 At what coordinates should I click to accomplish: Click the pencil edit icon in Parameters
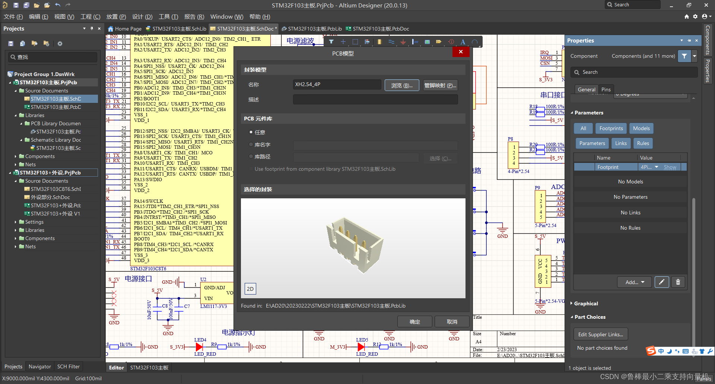coord(662,282)
